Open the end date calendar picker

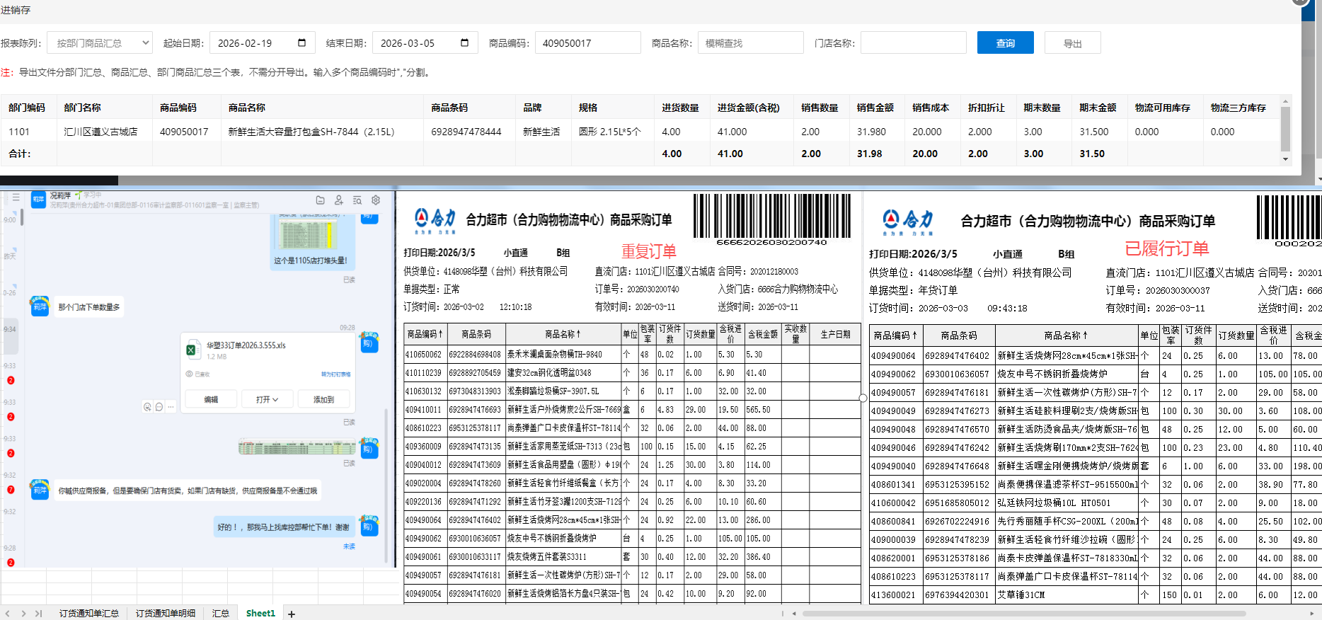464,42
